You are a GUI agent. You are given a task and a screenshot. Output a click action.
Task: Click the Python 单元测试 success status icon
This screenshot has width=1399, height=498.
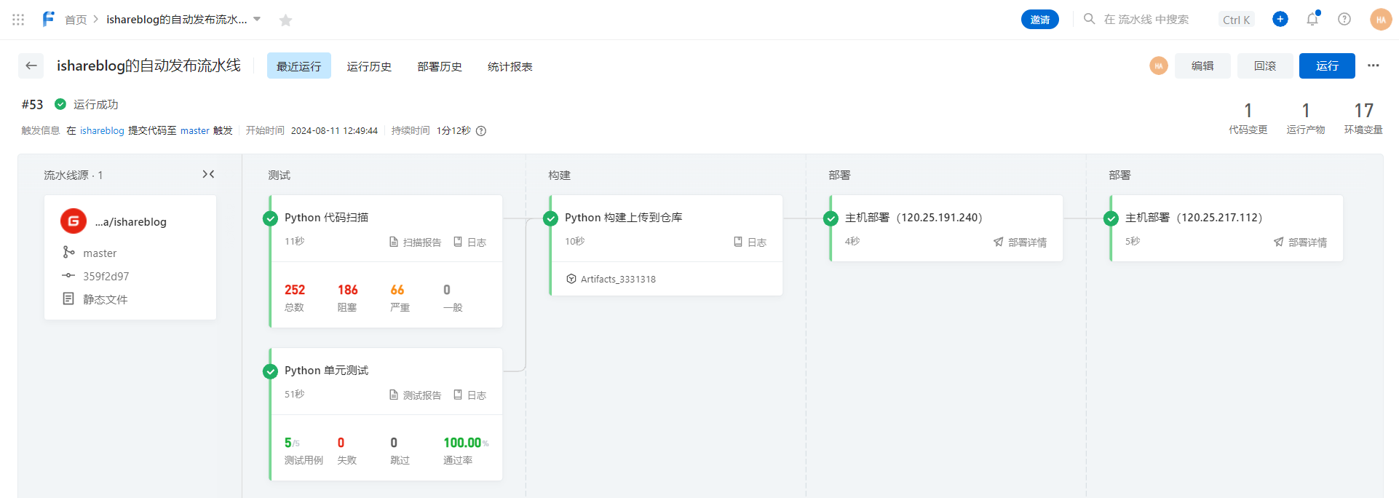click(x=270, y=371)
